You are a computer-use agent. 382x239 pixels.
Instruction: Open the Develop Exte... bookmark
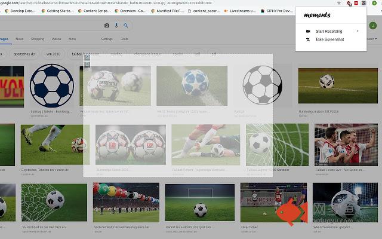coord(20,11)
